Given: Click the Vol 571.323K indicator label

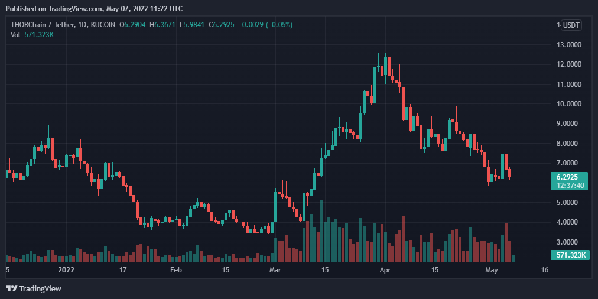Looking at the screenshot, I should pos(32,34).
